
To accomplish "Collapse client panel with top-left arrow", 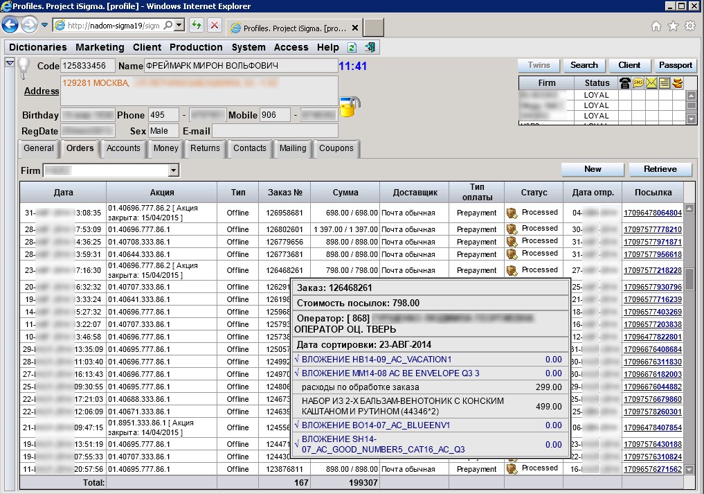I will pyautogui.click(x=10, y=63).
